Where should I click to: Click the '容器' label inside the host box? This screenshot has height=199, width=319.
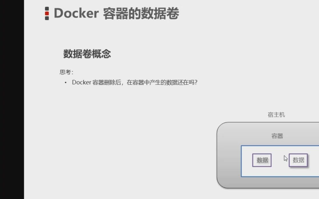click(x=277, y=136)
